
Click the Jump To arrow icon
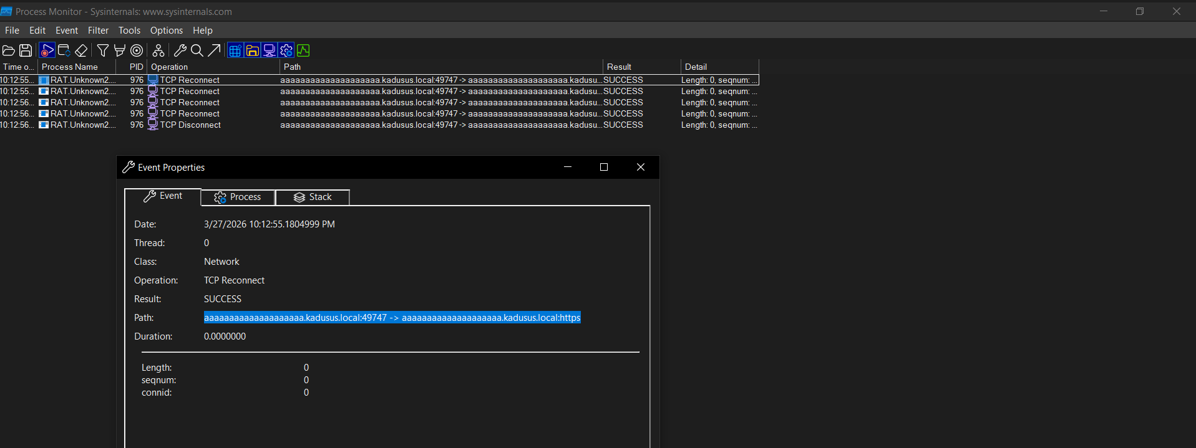pos(214,50)
